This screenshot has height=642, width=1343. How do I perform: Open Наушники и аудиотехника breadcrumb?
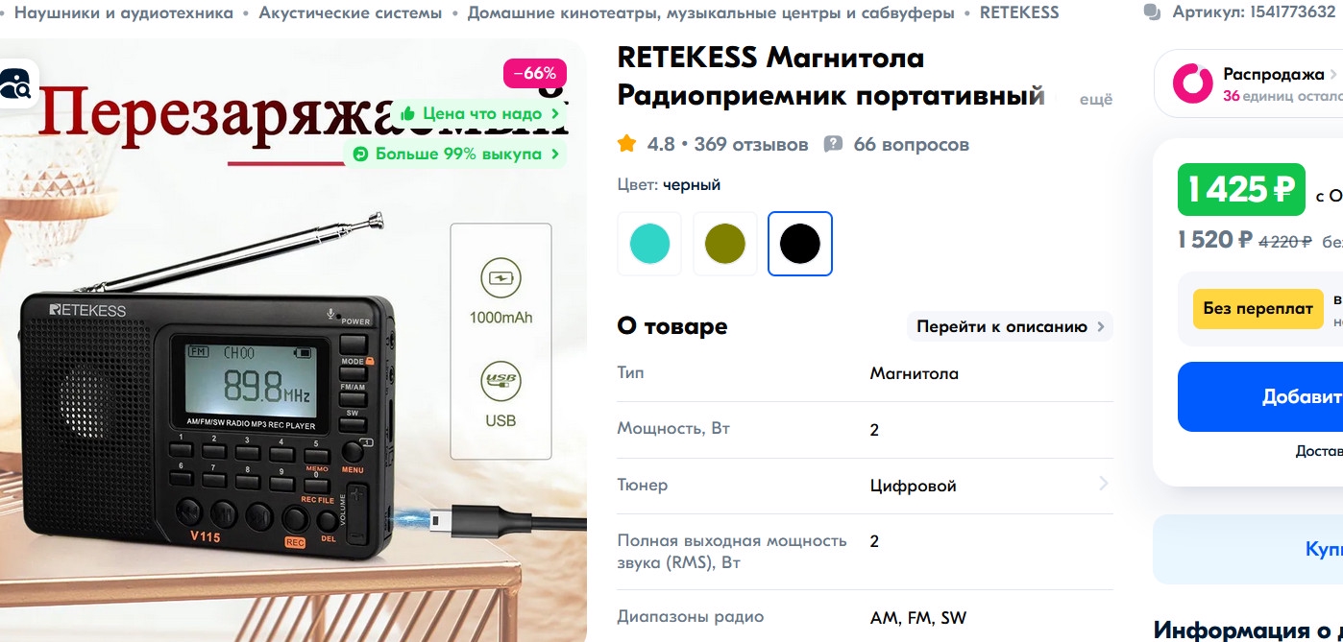(x=124, y=12)
